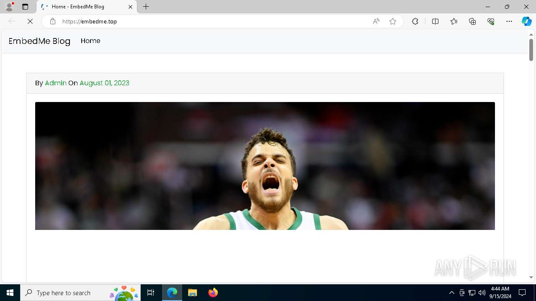
Task: Restore down the Edge window
Action: click(x=507, y=7)
